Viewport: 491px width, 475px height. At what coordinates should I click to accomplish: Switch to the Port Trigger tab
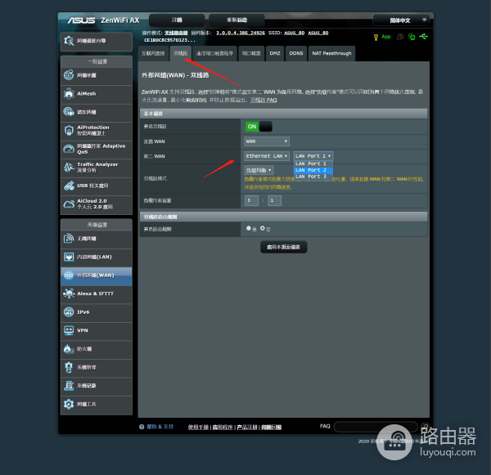(214, 53)
